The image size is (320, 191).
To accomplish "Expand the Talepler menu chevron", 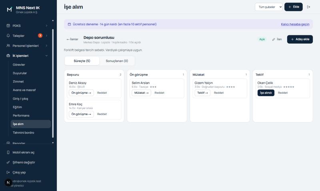I will point(46,36).
